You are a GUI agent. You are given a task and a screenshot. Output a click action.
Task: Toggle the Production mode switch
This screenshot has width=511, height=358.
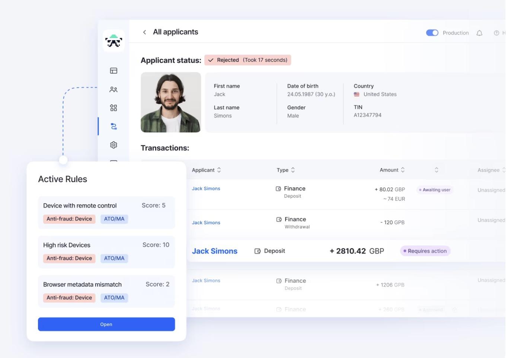(x=432, y=33)
